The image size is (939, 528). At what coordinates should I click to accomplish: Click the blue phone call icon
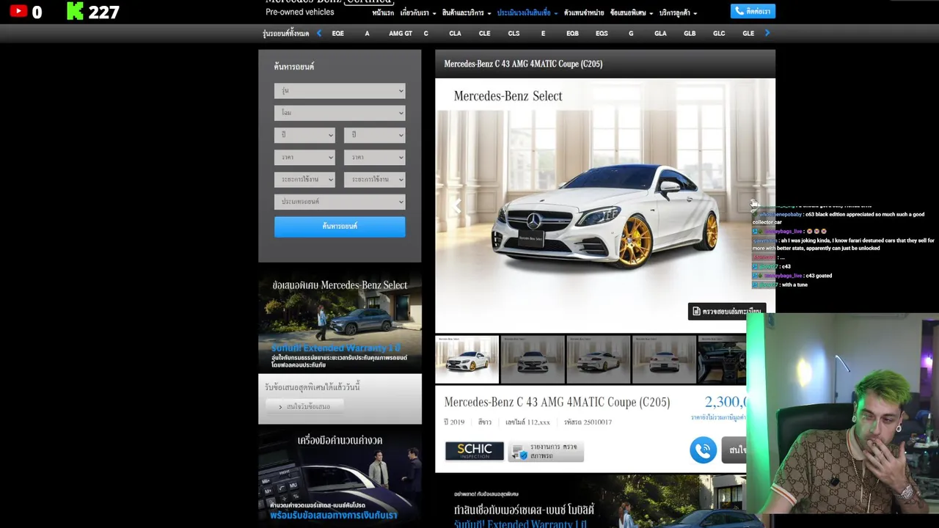click(703, 450)
